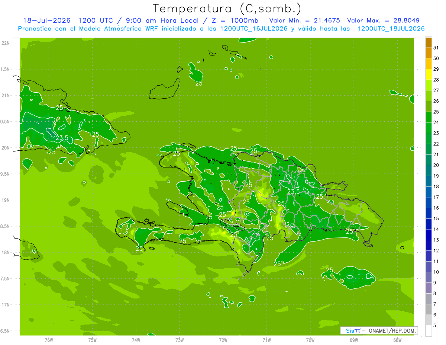Select 'Valor Max. = 28.8049' text
The height and width of the screenshot is (345, 446).
[383, 20]
